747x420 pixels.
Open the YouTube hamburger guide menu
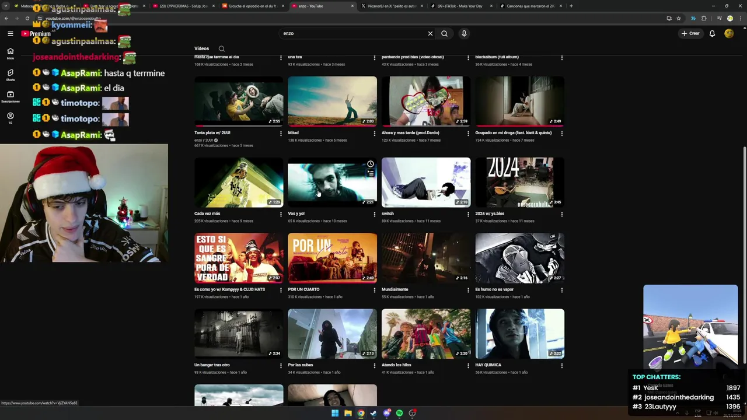(x=10, y=33)
